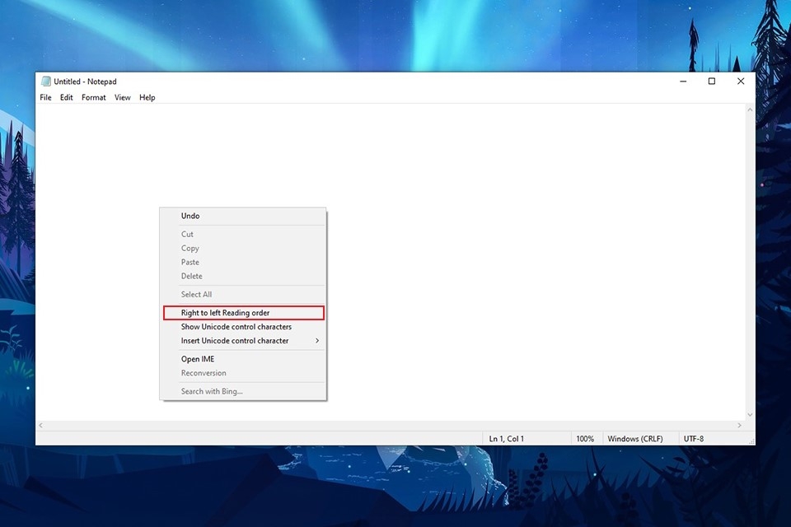Image resolution: width=791 pixels, height=527 pixels.
Task: Click the horizontal scrollbar right arrow
Action: pos(739,427)
